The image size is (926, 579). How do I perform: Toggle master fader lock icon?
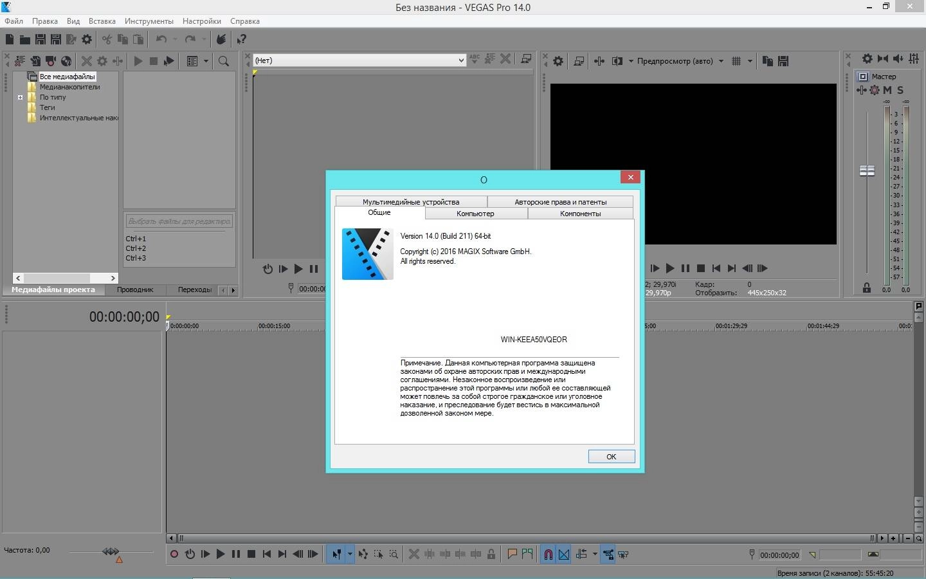[867, 288]
